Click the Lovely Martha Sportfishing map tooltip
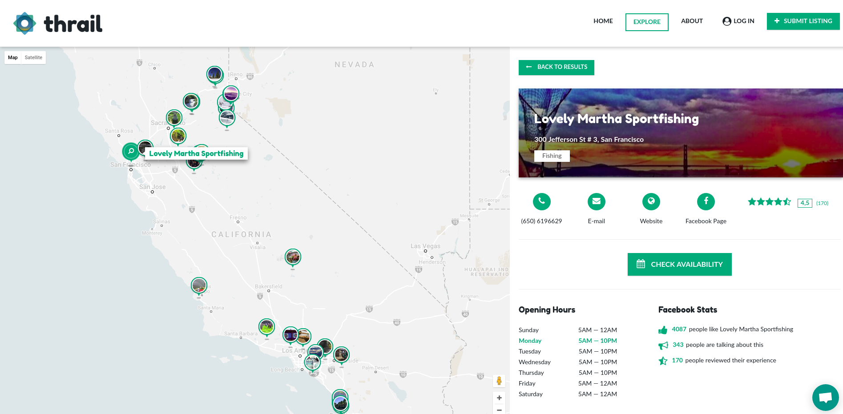The width and height of the screenshot is (843, 414). tap(196, 153)
